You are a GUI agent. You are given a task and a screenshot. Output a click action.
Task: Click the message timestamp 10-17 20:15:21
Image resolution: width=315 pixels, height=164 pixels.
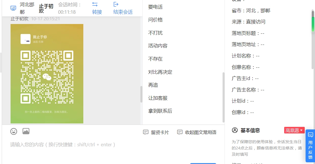46,19
